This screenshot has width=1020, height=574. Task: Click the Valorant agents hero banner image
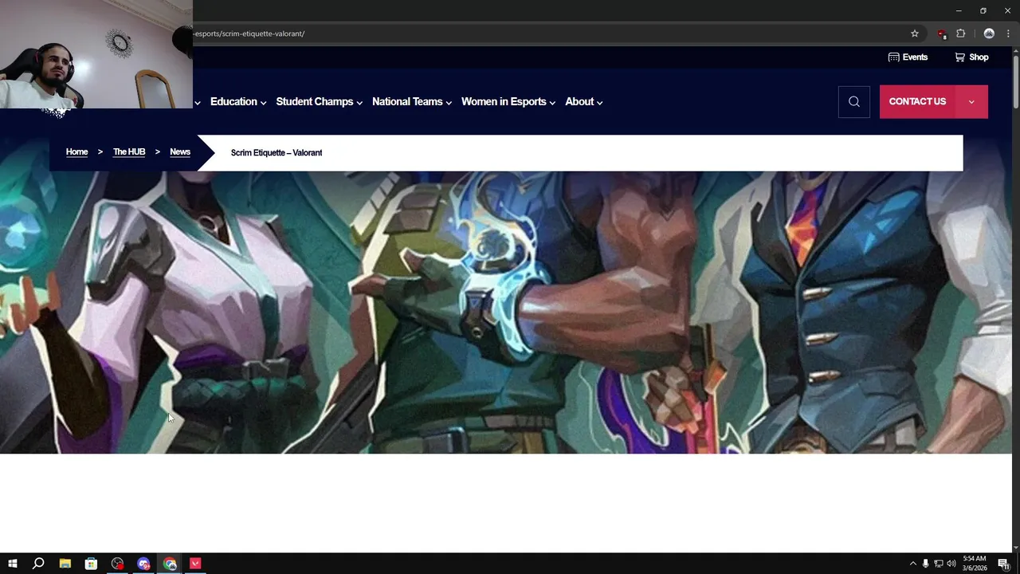tap(506, 313)
